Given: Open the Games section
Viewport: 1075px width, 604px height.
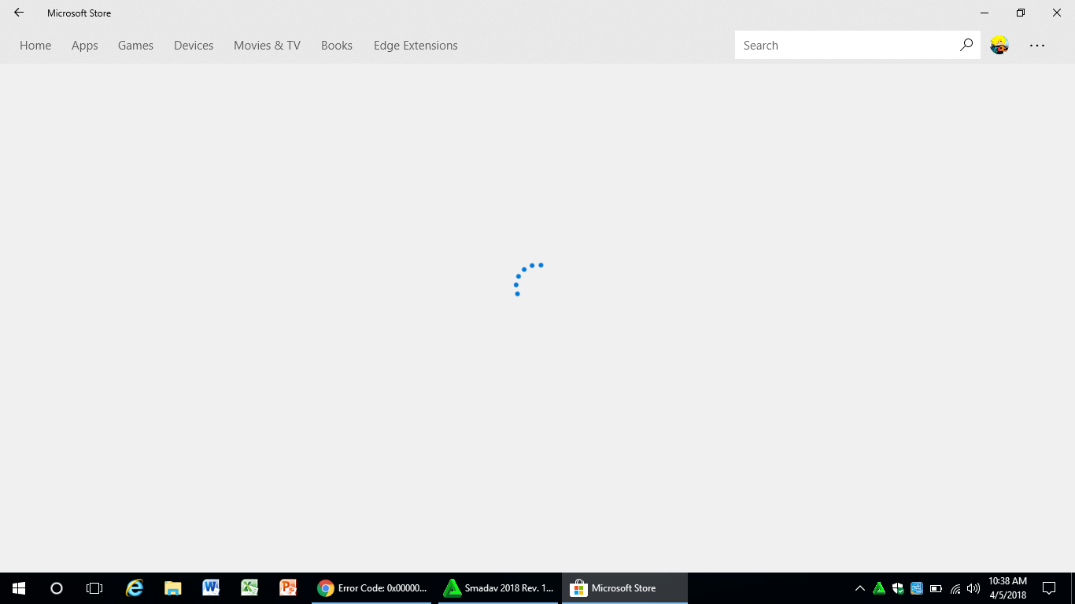Looking at the screenshot, I should (135, 46).
